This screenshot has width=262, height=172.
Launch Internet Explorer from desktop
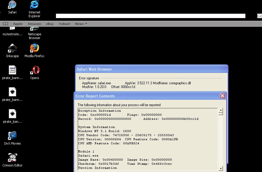(34, 9)
